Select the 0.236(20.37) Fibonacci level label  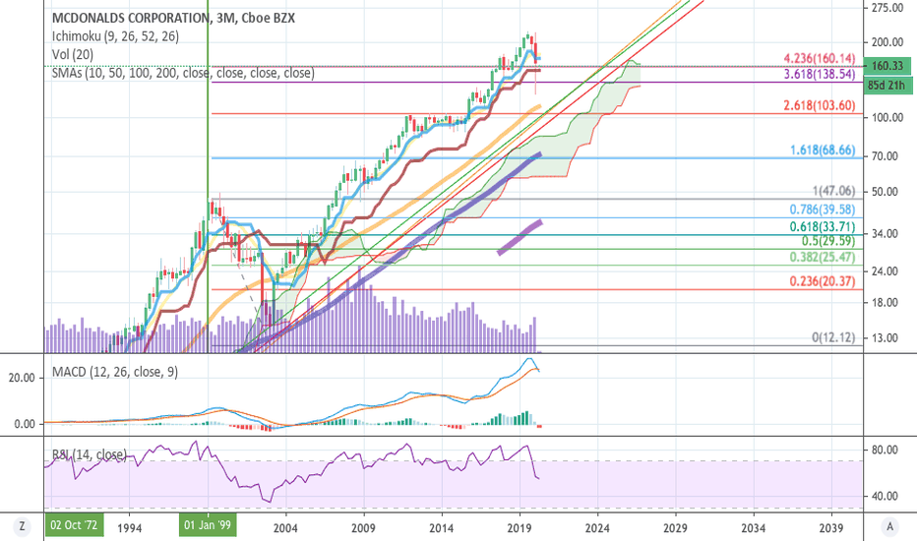[x=823, y=281]
